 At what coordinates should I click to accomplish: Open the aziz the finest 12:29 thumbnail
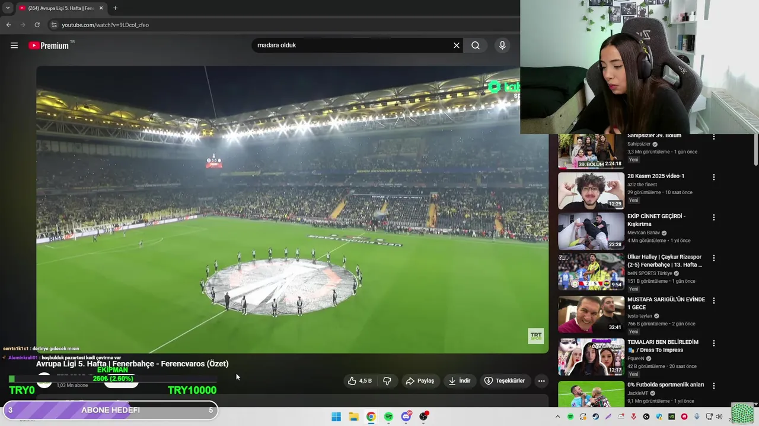pyautogui.click(x=591, y=191)
